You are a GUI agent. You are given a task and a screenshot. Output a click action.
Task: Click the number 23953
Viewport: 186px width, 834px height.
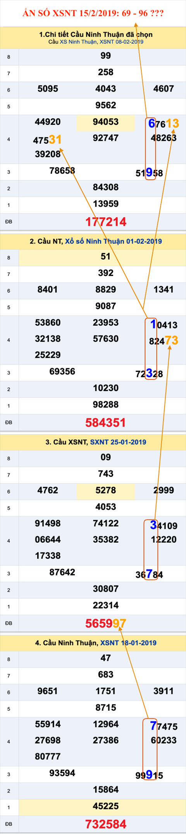(106, 323)
